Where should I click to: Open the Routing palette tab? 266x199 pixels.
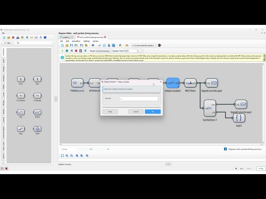pos(3,78)
